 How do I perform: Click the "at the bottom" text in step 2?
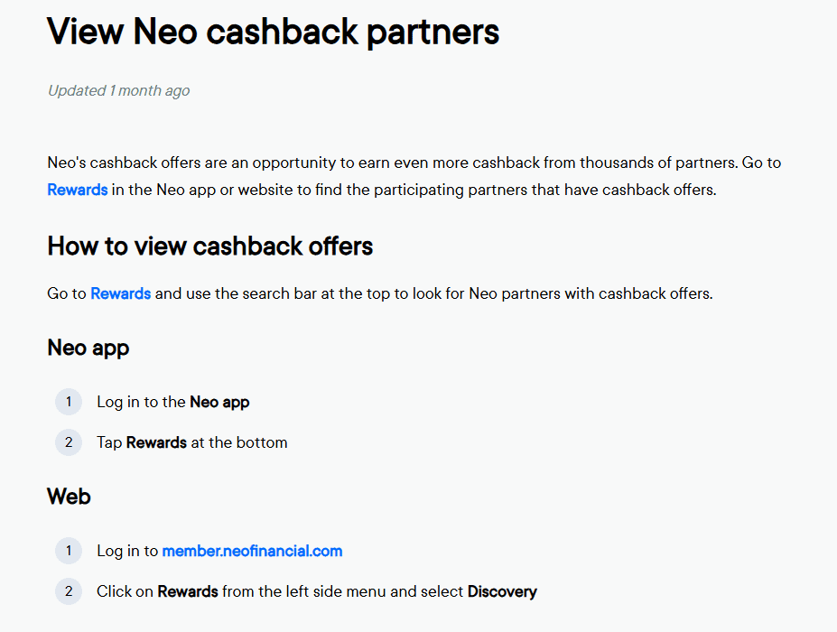[239, 442]
